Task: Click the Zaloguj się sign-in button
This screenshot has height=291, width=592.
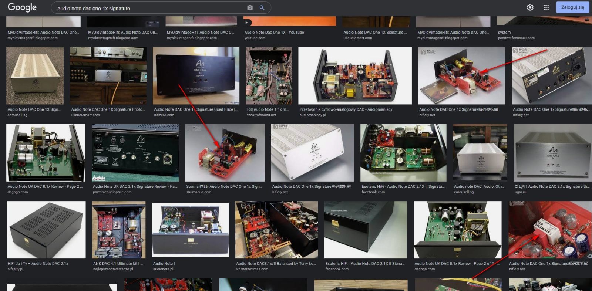Action: pos(573,7)
